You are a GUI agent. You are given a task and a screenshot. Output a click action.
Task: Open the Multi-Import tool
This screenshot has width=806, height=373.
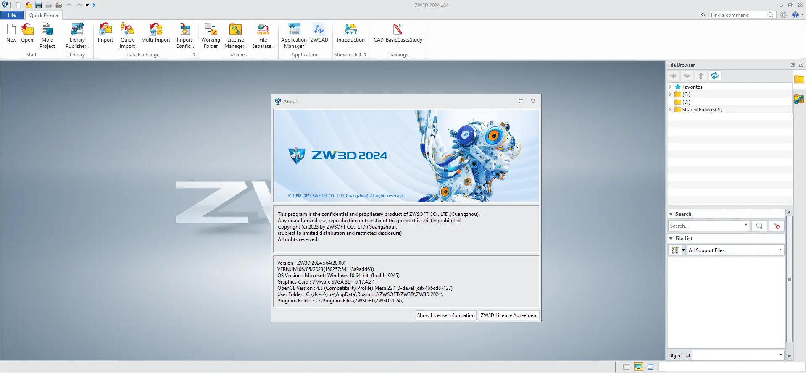[x=155, y=33]
